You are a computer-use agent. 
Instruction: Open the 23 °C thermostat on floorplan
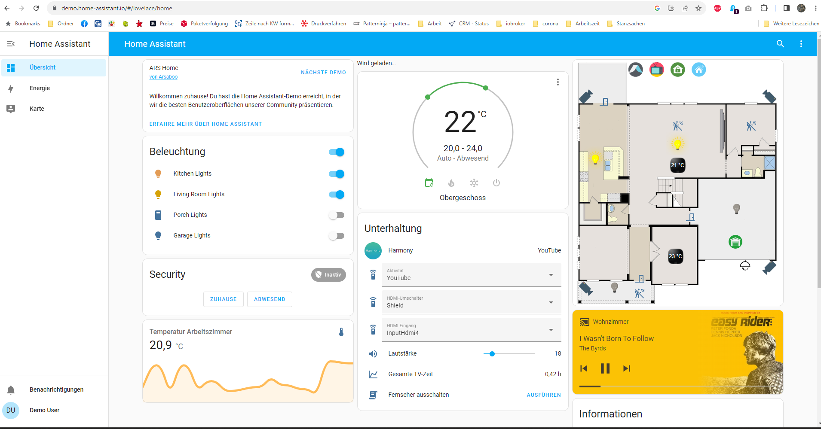point(675,256)
